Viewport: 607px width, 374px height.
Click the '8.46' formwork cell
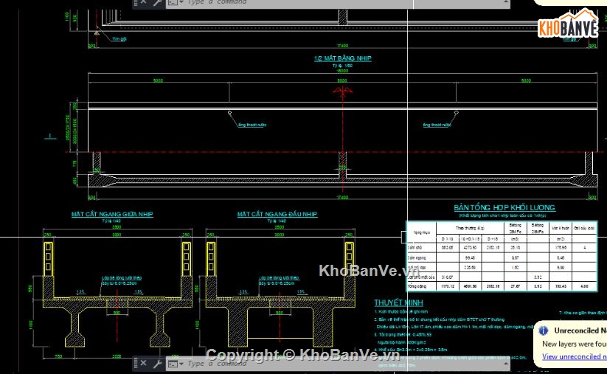tap(560, 257)
